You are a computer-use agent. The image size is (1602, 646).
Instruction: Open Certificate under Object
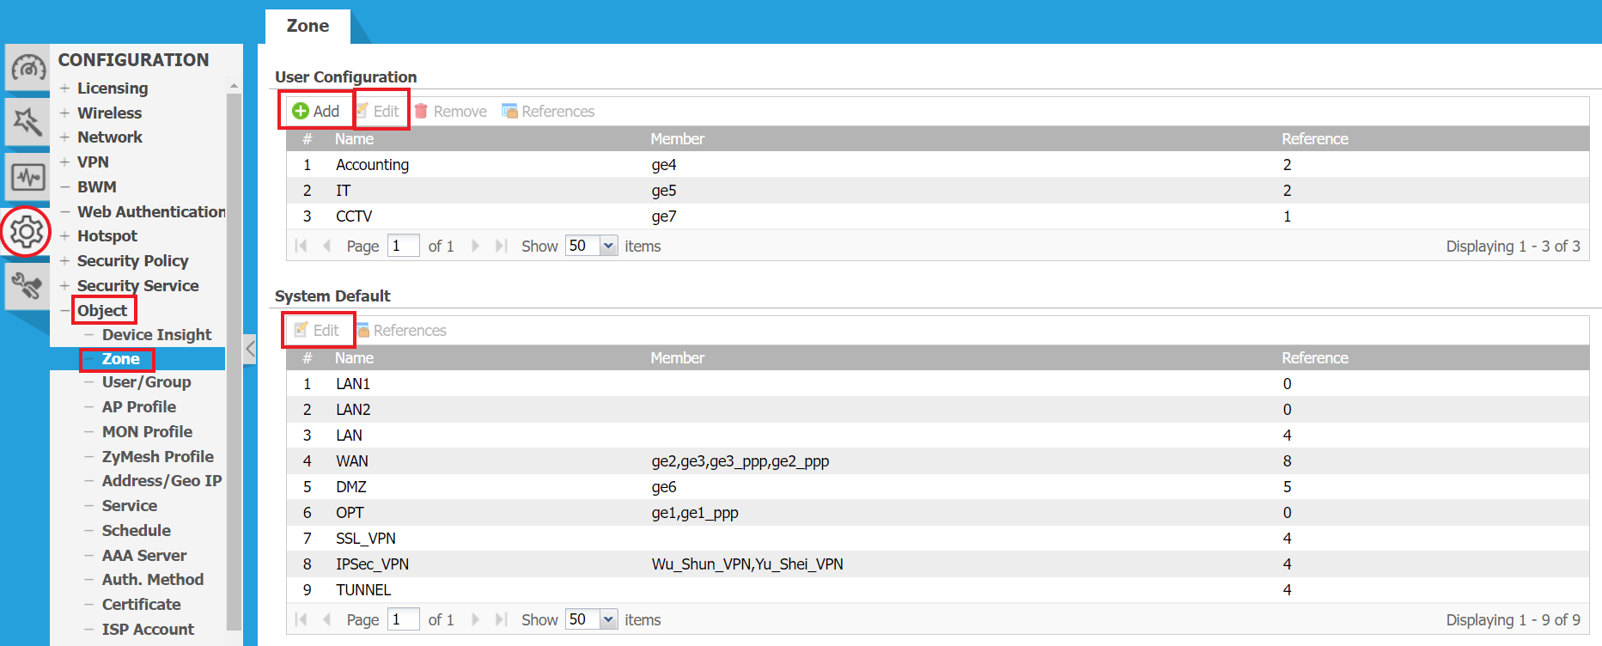pos(141,605)
